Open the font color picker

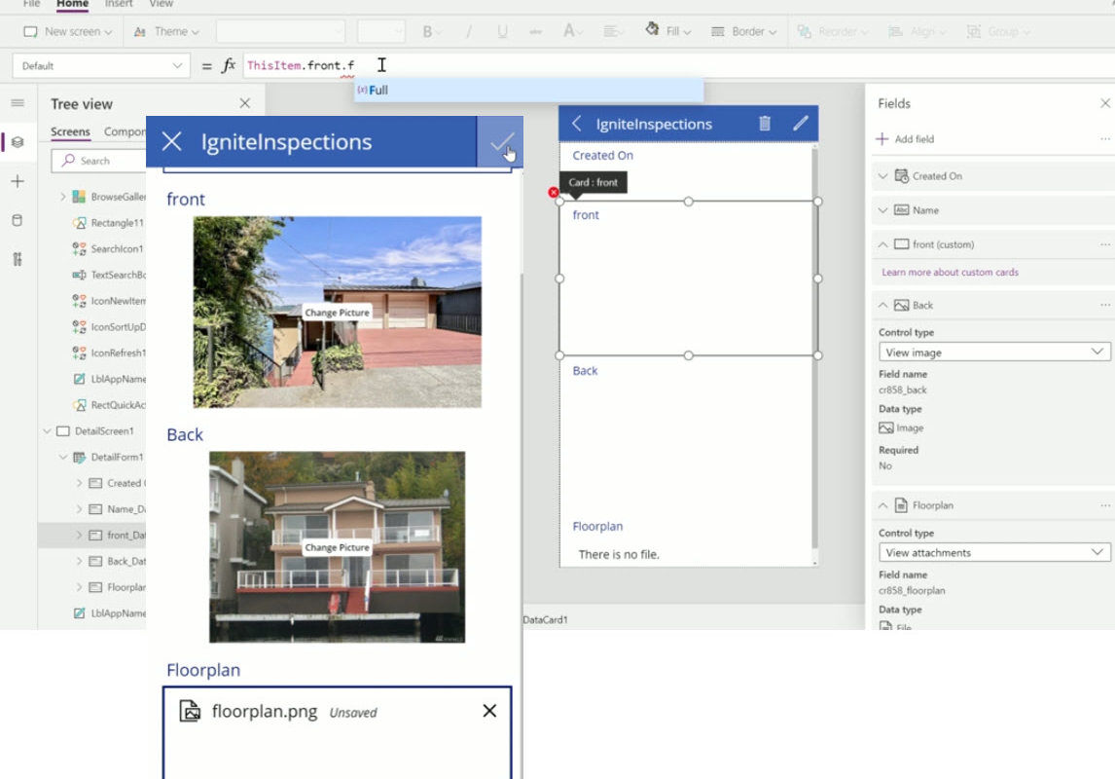(572, 31)
